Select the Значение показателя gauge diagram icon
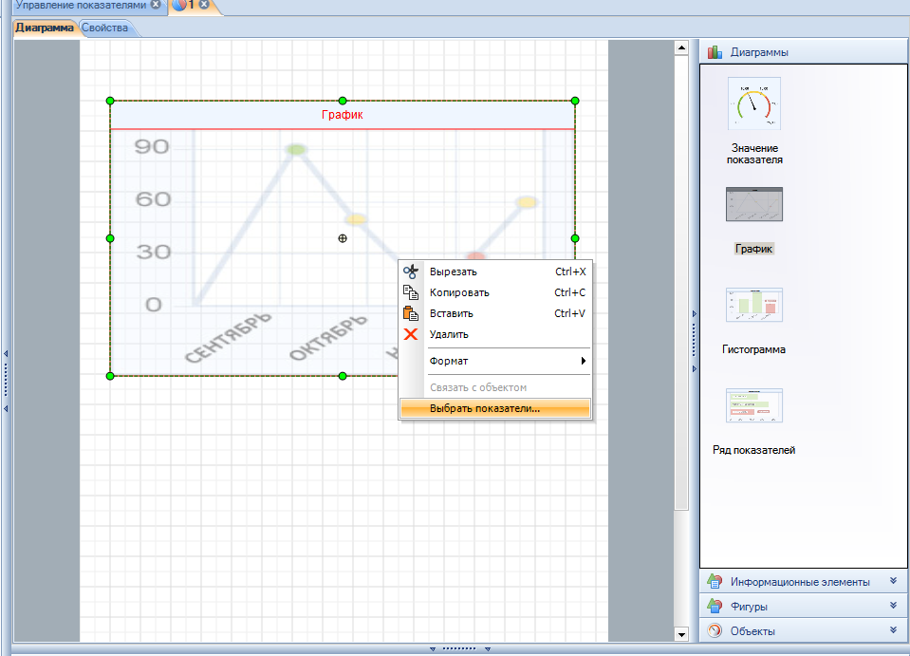 pos(754,103)
